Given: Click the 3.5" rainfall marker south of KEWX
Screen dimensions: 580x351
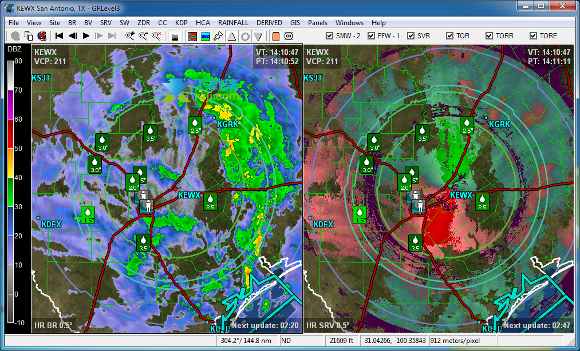Looking at the screenshot, I should (x=144, y=243).
